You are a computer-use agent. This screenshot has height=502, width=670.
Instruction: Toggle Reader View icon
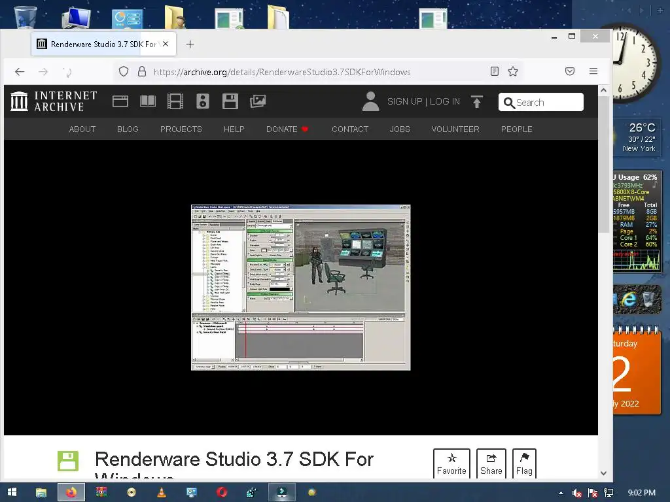(495, 71)
